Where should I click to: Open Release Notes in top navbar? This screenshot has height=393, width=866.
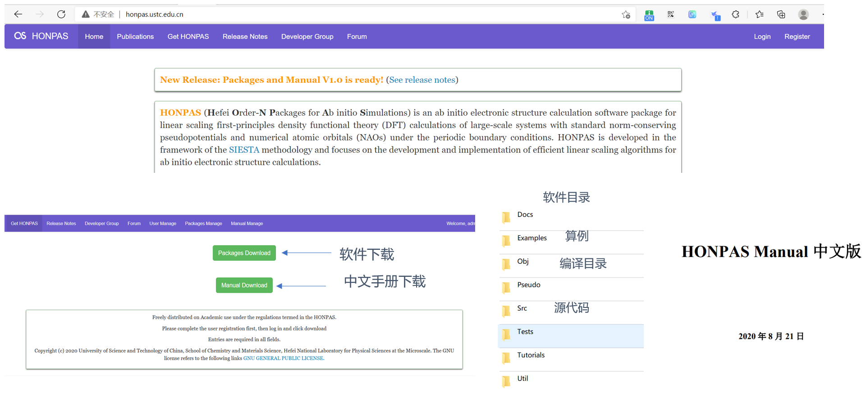tap(245, 36)
